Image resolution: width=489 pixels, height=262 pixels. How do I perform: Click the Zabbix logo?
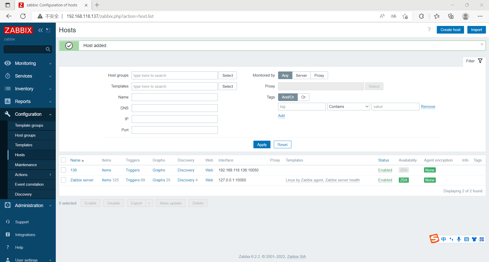(18, 30)
